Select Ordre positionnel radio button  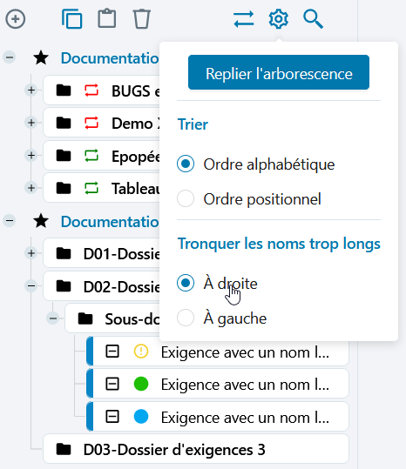coord(186,198)
